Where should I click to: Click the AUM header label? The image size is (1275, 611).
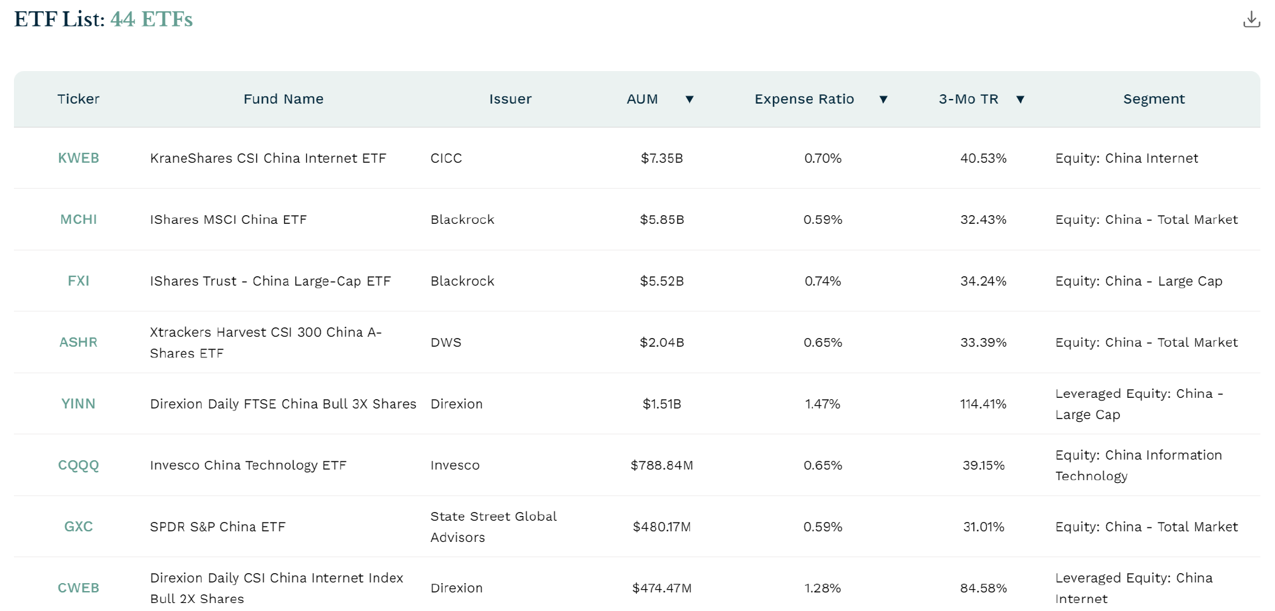642,99
